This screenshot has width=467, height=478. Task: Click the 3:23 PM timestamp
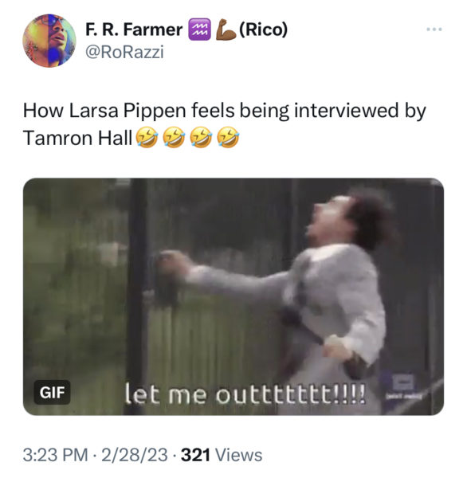tap(55, 455)
